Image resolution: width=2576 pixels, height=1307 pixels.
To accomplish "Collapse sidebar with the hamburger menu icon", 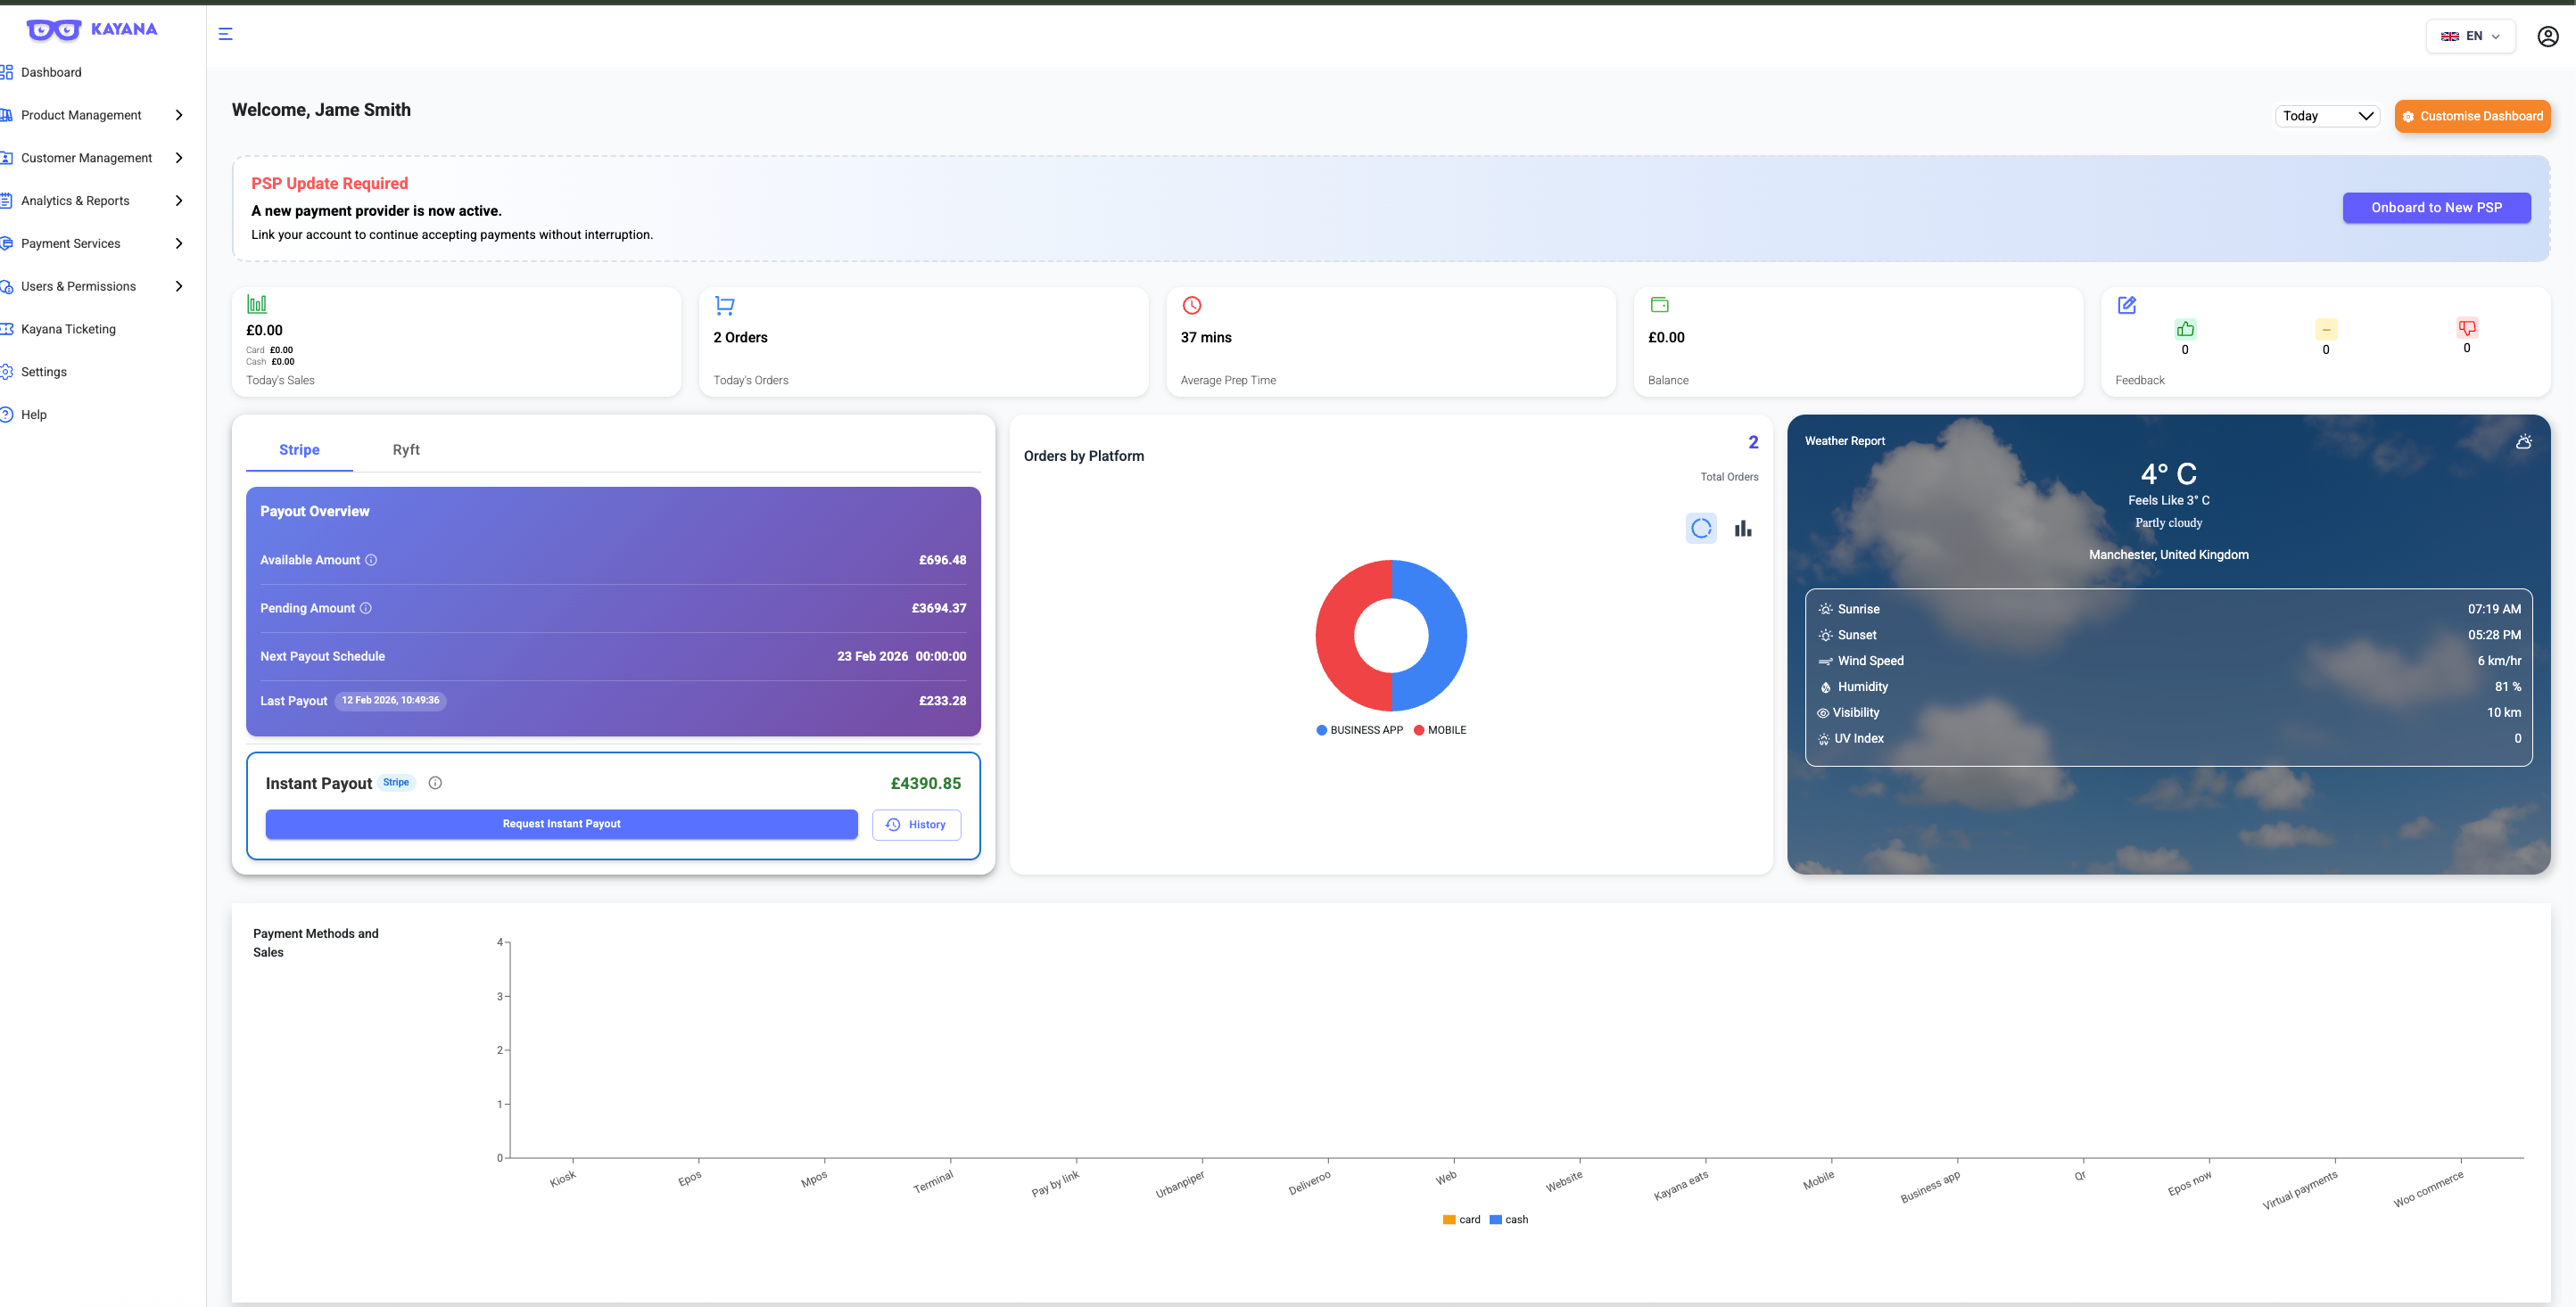I will point(226,34).
